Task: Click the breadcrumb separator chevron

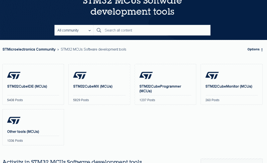Action: pyautogui.click(x=58, y=50)
